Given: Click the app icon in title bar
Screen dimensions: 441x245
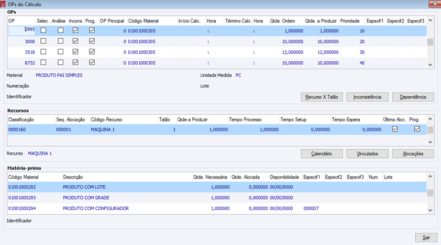Looking at the screenshot, I should click(x=3, y=4).
